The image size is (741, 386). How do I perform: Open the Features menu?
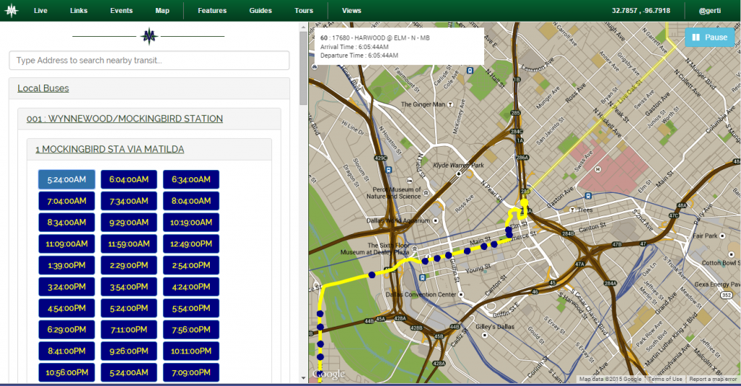point(212,11)
